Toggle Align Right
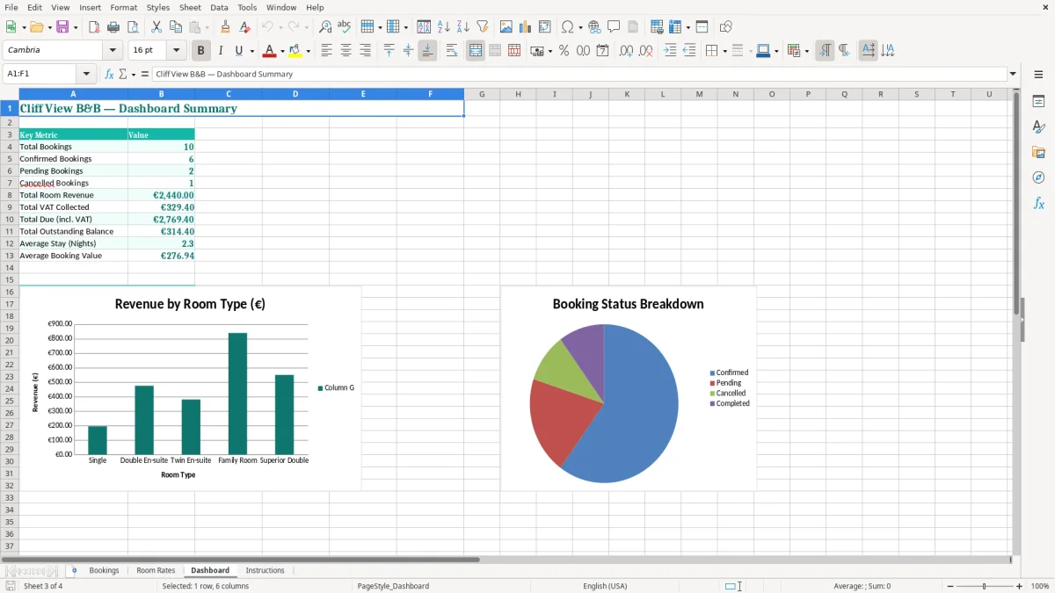Viewport: 1055px width, 593px height. click(x=365, y=51)
